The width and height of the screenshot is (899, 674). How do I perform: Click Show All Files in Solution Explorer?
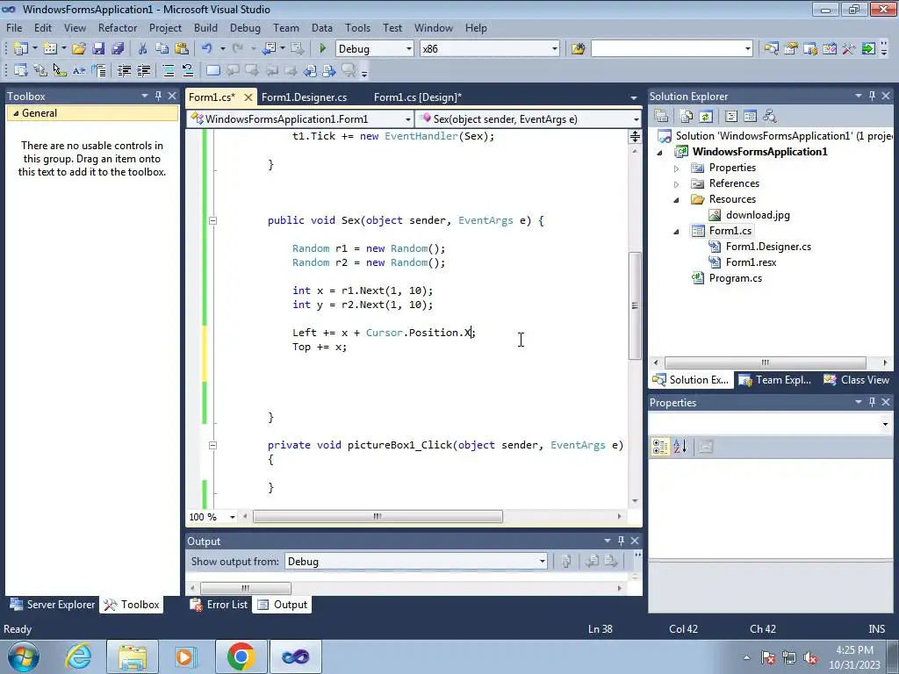click(x=687, y=117)
